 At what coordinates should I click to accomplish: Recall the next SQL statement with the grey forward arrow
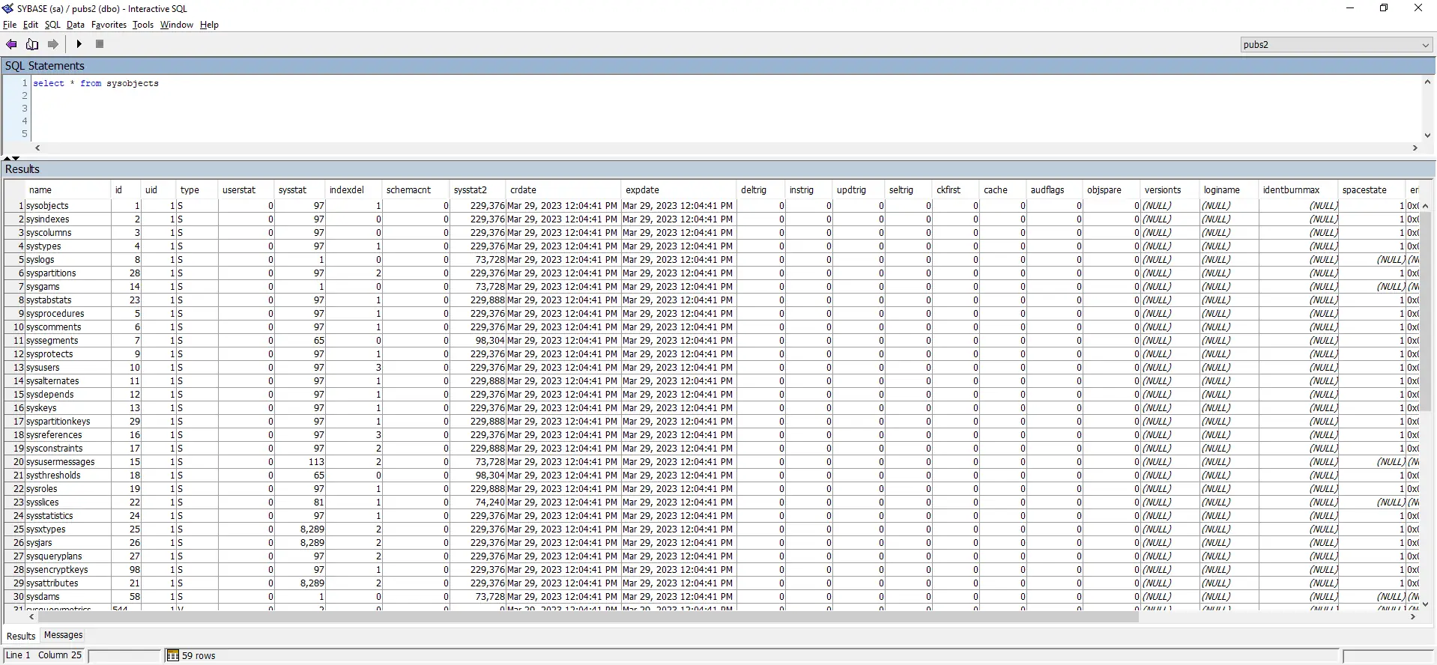[x=53, y=44]
